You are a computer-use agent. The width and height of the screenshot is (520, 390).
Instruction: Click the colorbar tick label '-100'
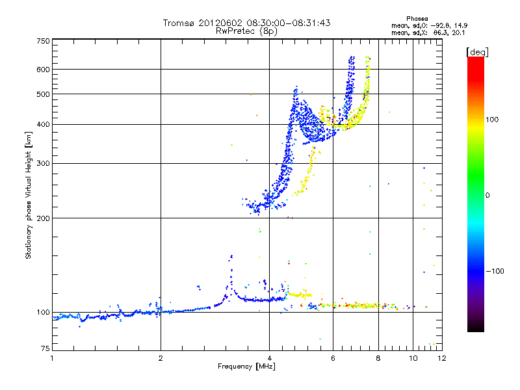click(x=495, y=271)
